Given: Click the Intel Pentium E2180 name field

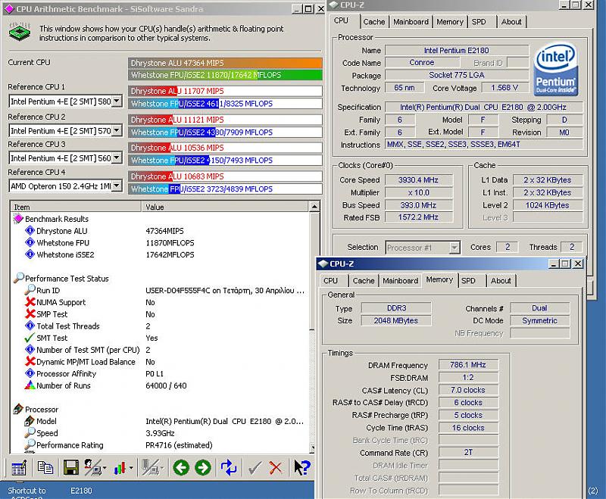Looking at the screenshot, I should coord(457,50).
